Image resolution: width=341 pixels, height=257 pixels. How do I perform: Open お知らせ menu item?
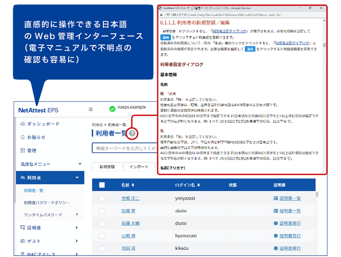tap(36, 137)
